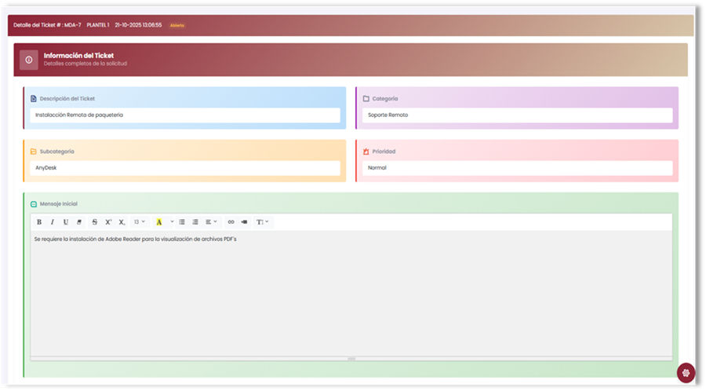Image resolution: width=706 pixels, height=391 pixels.
Task: Click the yellow highlight color button
Action: point(159,222)
